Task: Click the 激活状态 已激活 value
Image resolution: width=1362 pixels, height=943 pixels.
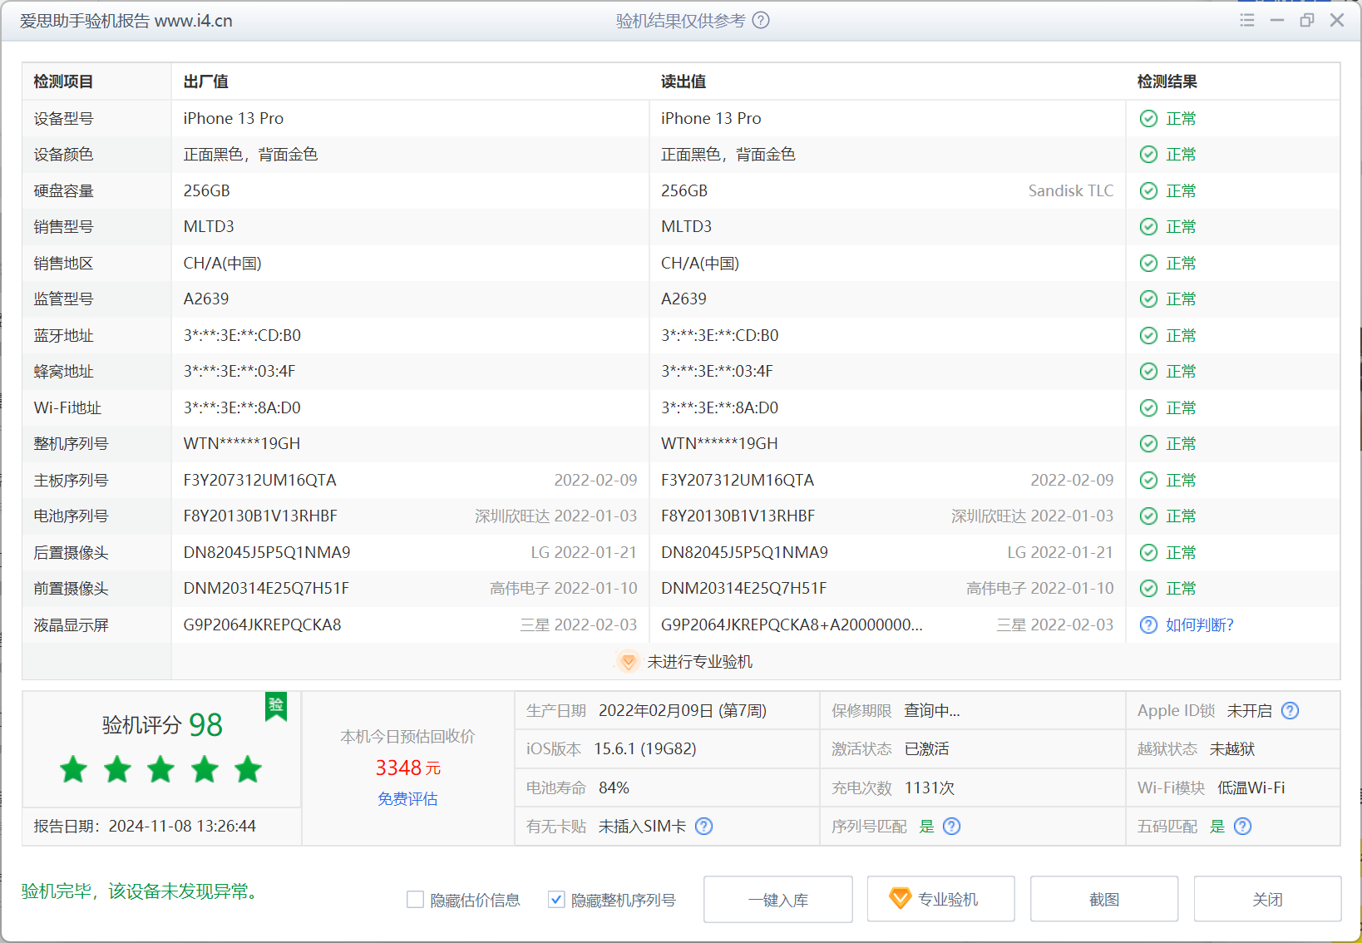Action: point(927,749)
